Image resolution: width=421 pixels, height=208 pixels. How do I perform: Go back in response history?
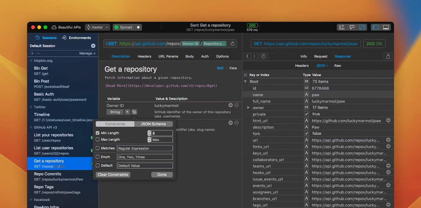tap(247, 56)
